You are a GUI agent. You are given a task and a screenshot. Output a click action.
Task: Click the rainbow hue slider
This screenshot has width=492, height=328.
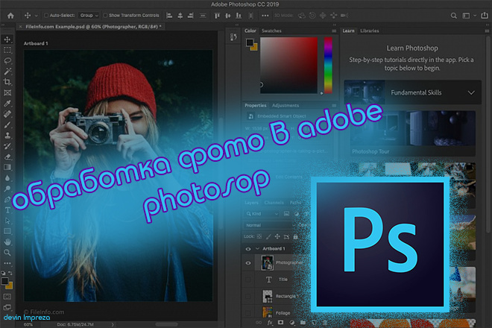328,65
